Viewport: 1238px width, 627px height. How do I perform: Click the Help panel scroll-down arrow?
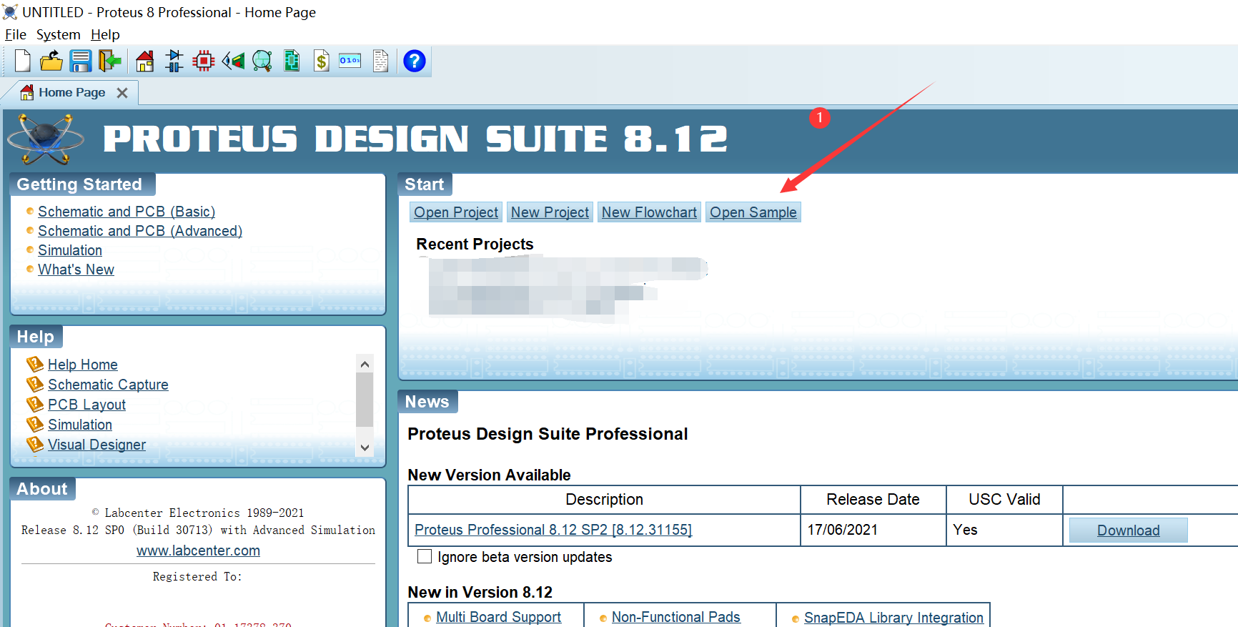[x=365, y=448]
